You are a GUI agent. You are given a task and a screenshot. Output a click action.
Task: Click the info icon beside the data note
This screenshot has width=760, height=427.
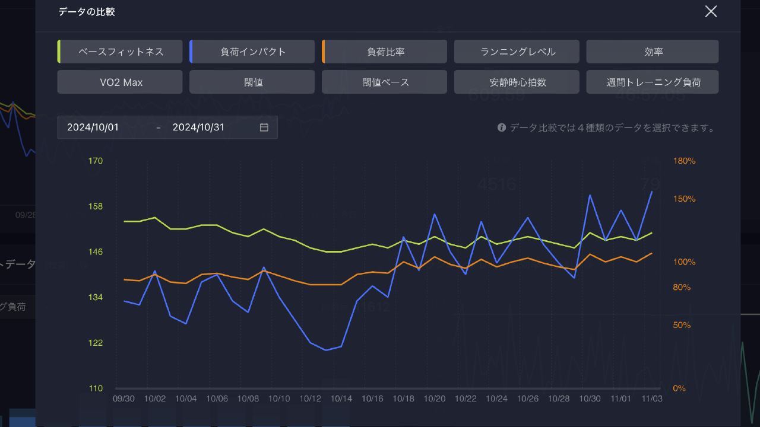[x=502, y=128]
